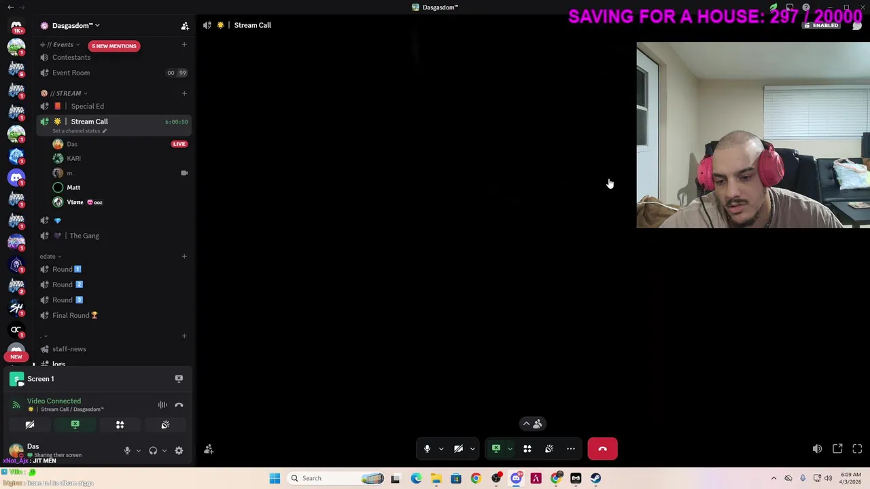
Task: Open noise suppression icon in voice panel
Action: (x=162, y=405)
